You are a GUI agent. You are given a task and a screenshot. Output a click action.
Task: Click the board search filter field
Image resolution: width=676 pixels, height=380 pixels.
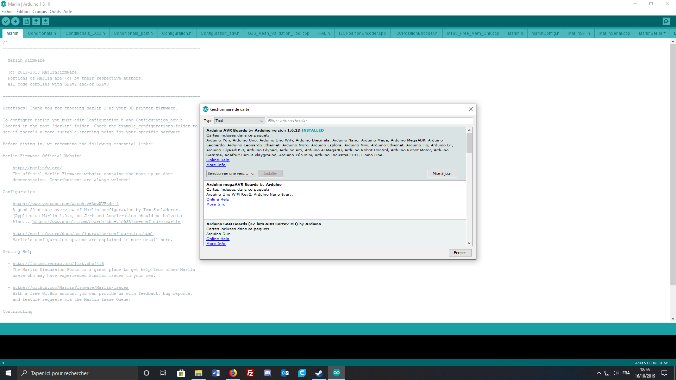pos(370,121)
